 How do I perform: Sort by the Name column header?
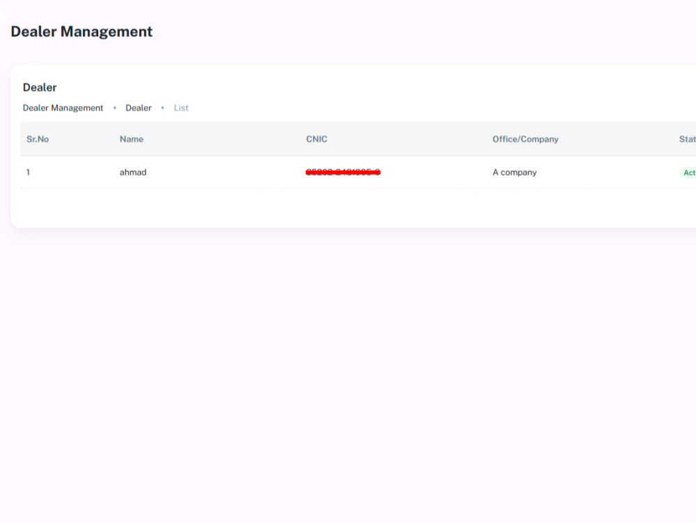pos(132,139)
